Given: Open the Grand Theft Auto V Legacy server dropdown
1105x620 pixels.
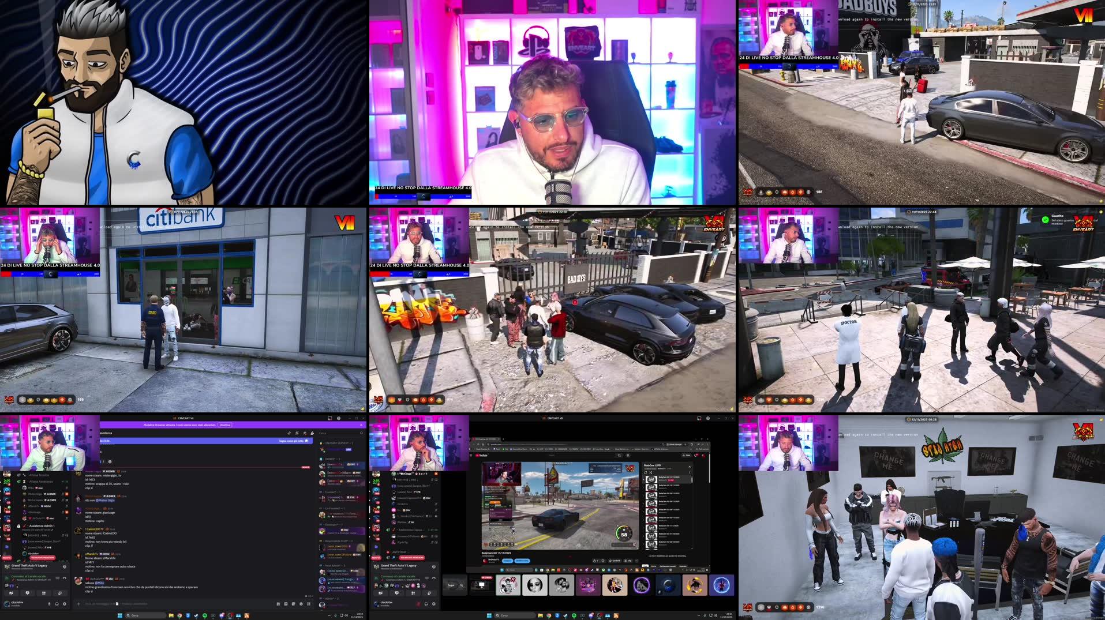Looking at the screenshot, I should (x=29, y=566).
